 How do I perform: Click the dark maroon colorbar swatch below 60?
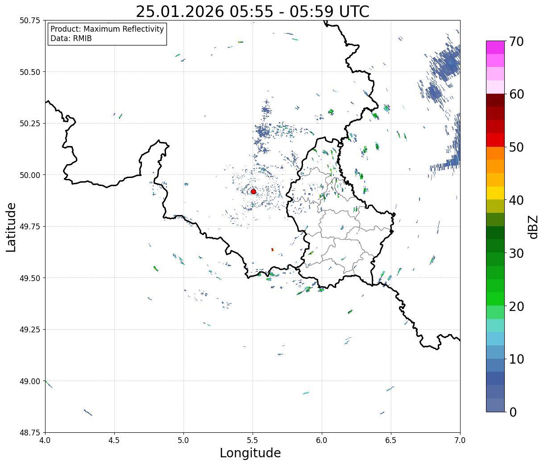495,100
